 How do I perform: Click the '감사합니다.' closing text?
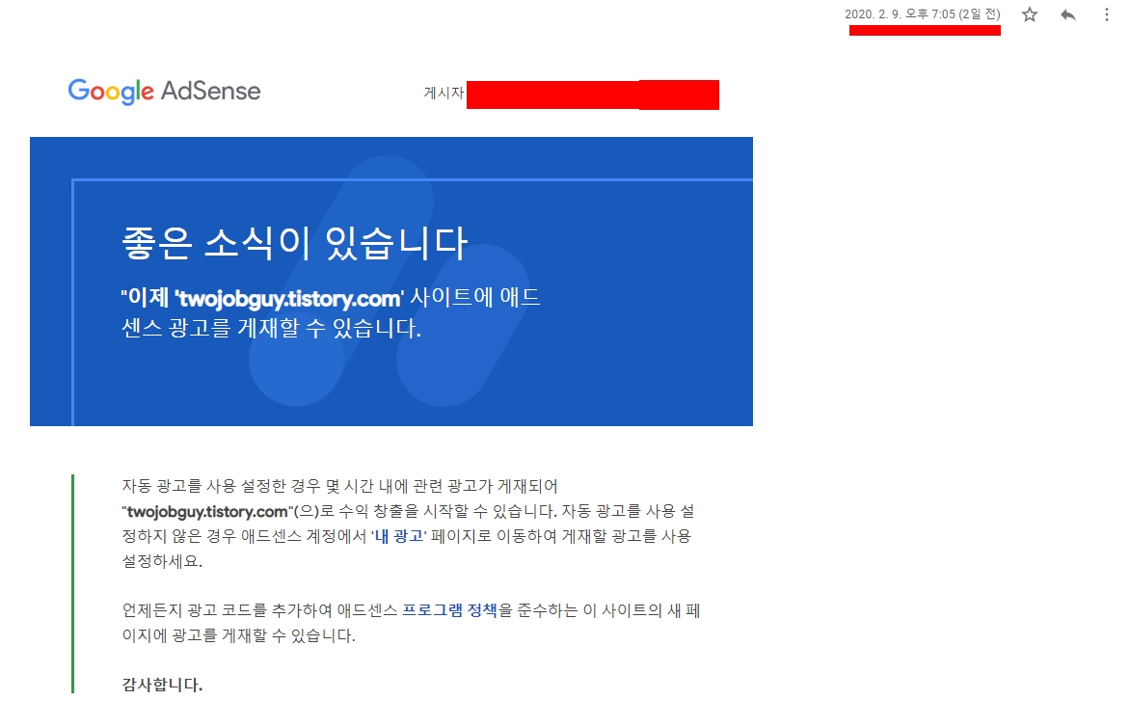point(162,685)
